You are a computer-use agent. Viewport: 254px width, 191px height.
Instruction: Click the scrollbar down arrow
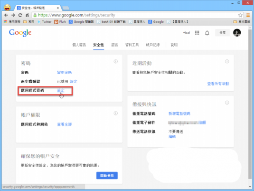(x=250, y=187)
